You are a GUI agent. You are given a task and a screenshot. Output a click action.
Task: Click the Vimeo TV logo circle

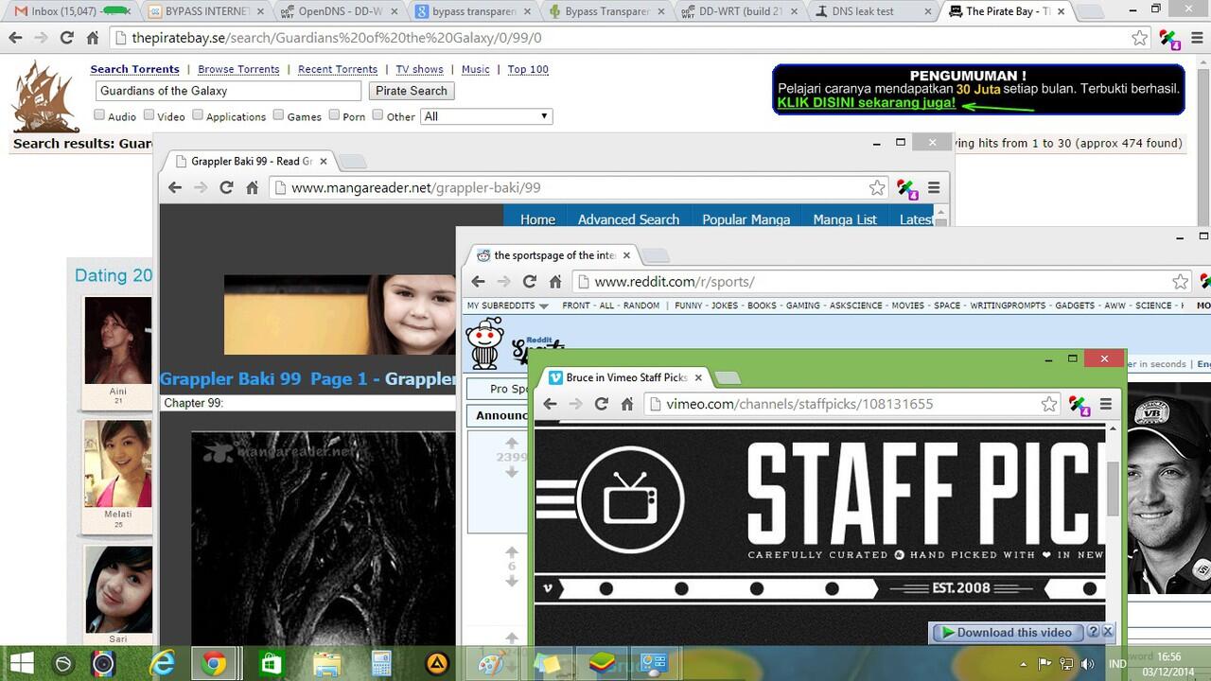click(630, 498)
